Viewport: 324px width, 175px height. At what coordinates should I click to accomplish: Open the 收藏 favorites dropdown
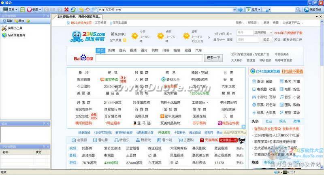[x=34, y=9]
